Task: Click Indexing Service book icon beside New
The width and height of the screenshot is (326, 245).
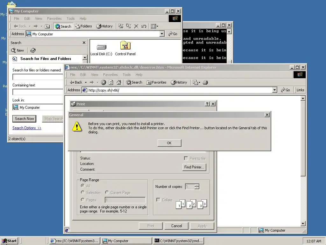Action: coord(33,50)
